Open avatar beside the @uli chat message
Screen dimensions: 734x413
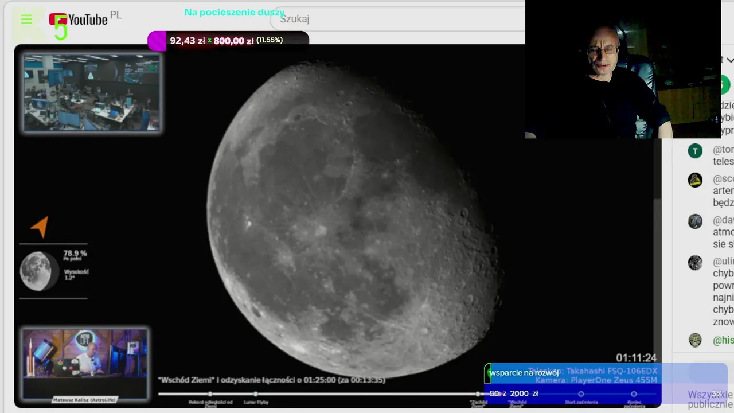(695, 263)
